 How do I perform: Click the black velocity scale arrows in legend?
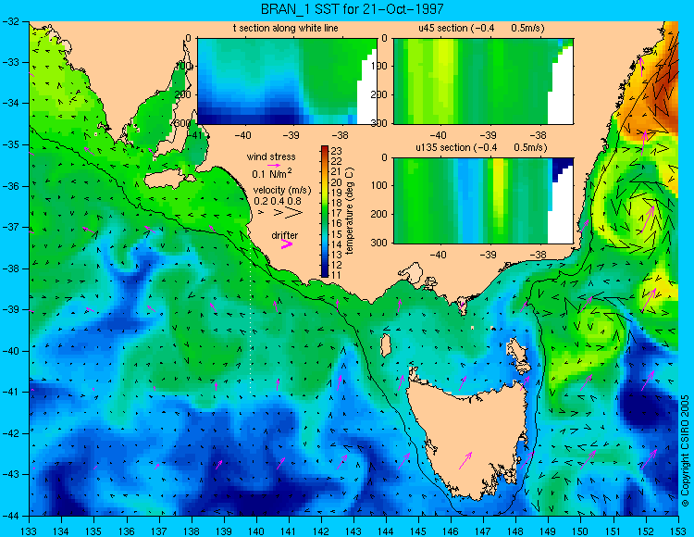pyautogui.click(x=281, y=213)
